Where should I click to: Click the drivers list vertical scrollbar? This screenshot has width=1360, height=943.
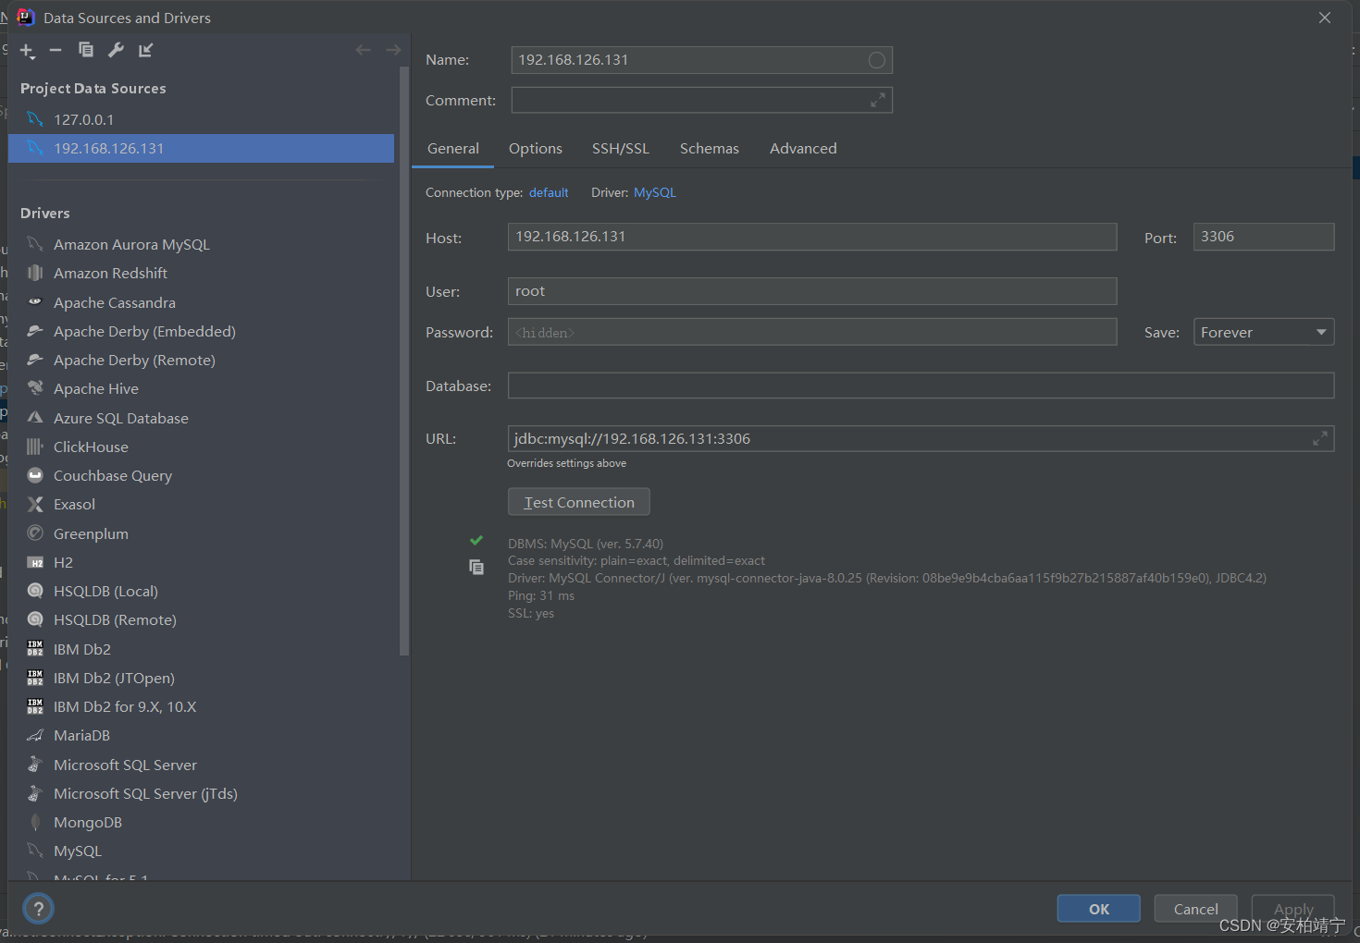coord(403,361)
